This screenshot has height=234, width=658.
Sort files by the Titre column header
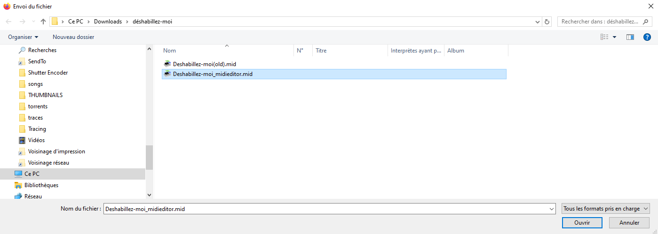pyautogui.click(x=321, y=51)
